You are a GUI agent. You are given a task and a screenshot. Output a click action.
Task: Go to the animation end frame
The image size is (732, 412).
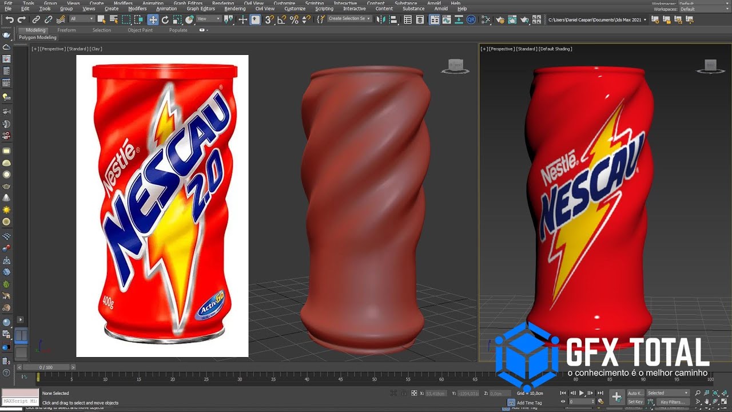[600, 393]
